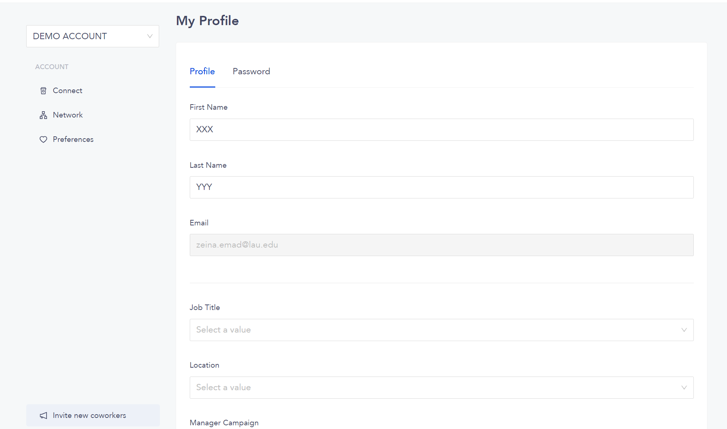Click into the Last Name field
This screenshot has width=727, height=429.
tap(442, 187)
